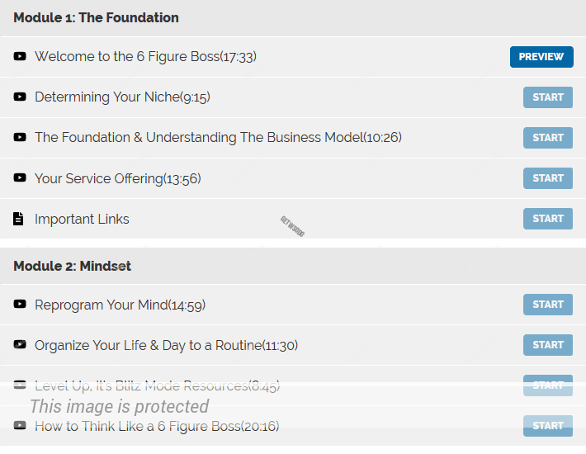Click video icon for Organize Your Life lesson
586x454 pixels.
click(20, 345)
